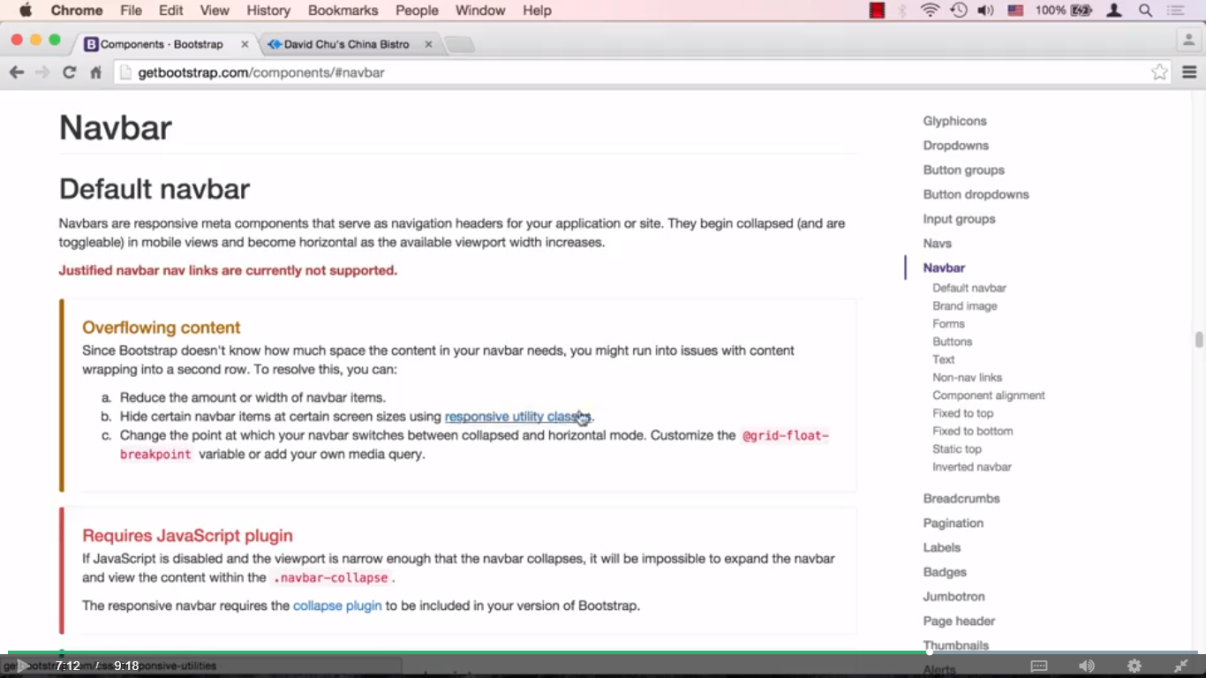Jump to Fixed to top subsection
This screenshot has width=1206, height=678.
pyautogui.click(x=963, y=413)
